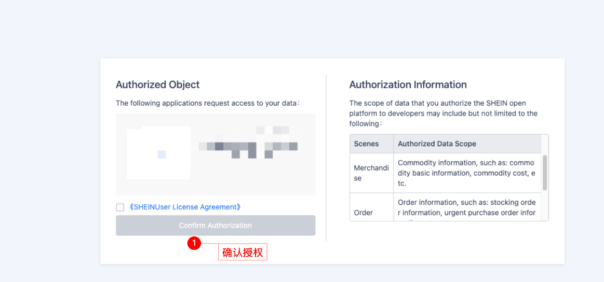Click the red number 1 annotation marker
Image resolution: width=604 pixels, height=282 pixels.
pos(194,243)
